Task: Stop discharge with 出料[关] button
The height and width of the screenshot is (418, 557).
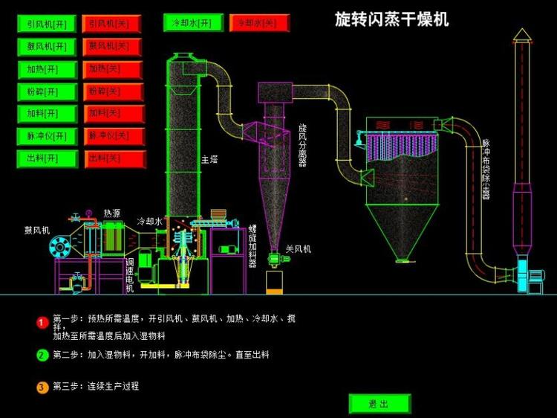Action: pos(110,159)
